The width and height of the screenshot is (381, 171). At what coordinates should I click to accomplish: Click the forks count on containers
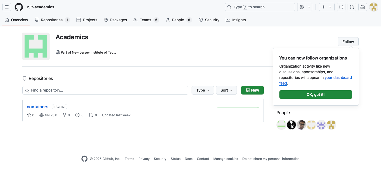66,115
